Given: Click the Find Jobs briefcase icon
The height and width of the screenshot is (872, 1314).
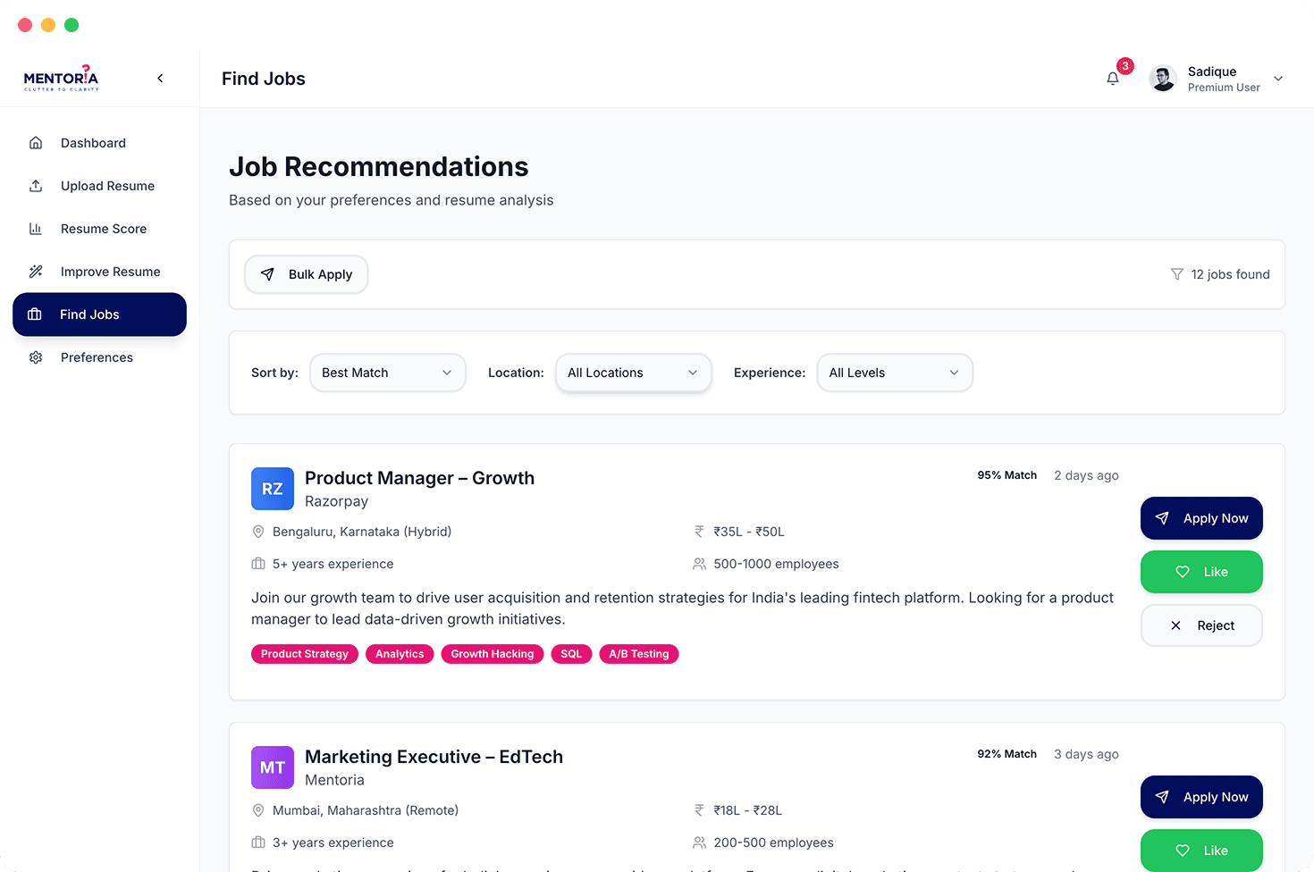Looking at the screenshot, I should 35,314.
